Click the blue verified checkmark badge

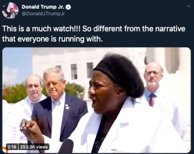coord(69,7)
